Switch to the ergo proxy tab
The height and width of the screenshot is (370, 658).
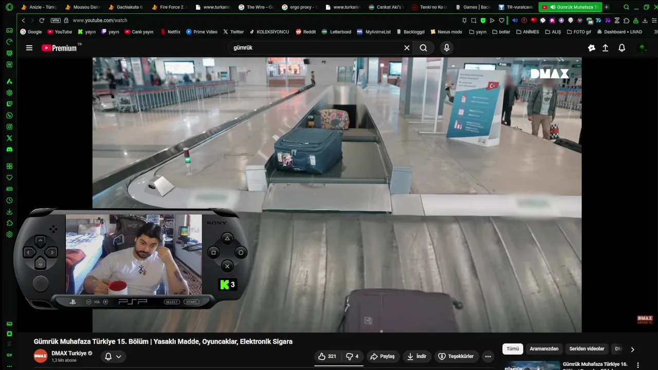[300, 7]
